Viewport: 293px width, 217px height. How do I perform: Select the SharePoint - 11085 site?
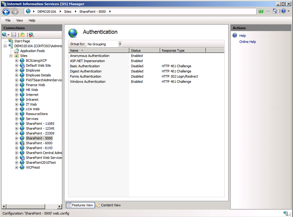[x=40, y=123]
